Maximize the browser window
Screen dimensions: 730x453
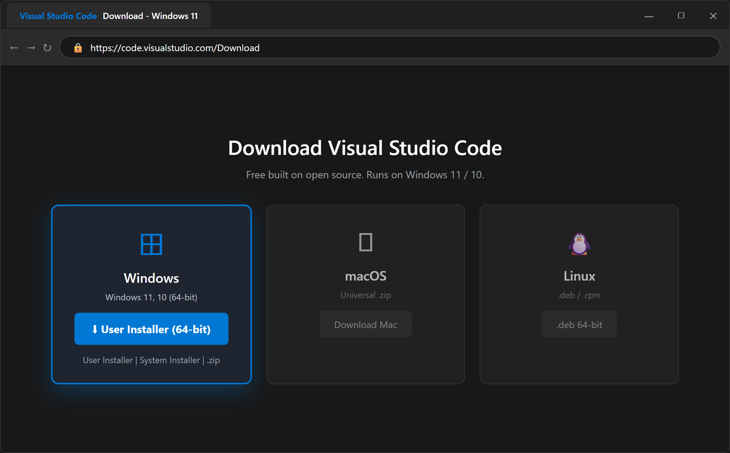(681, 16)
